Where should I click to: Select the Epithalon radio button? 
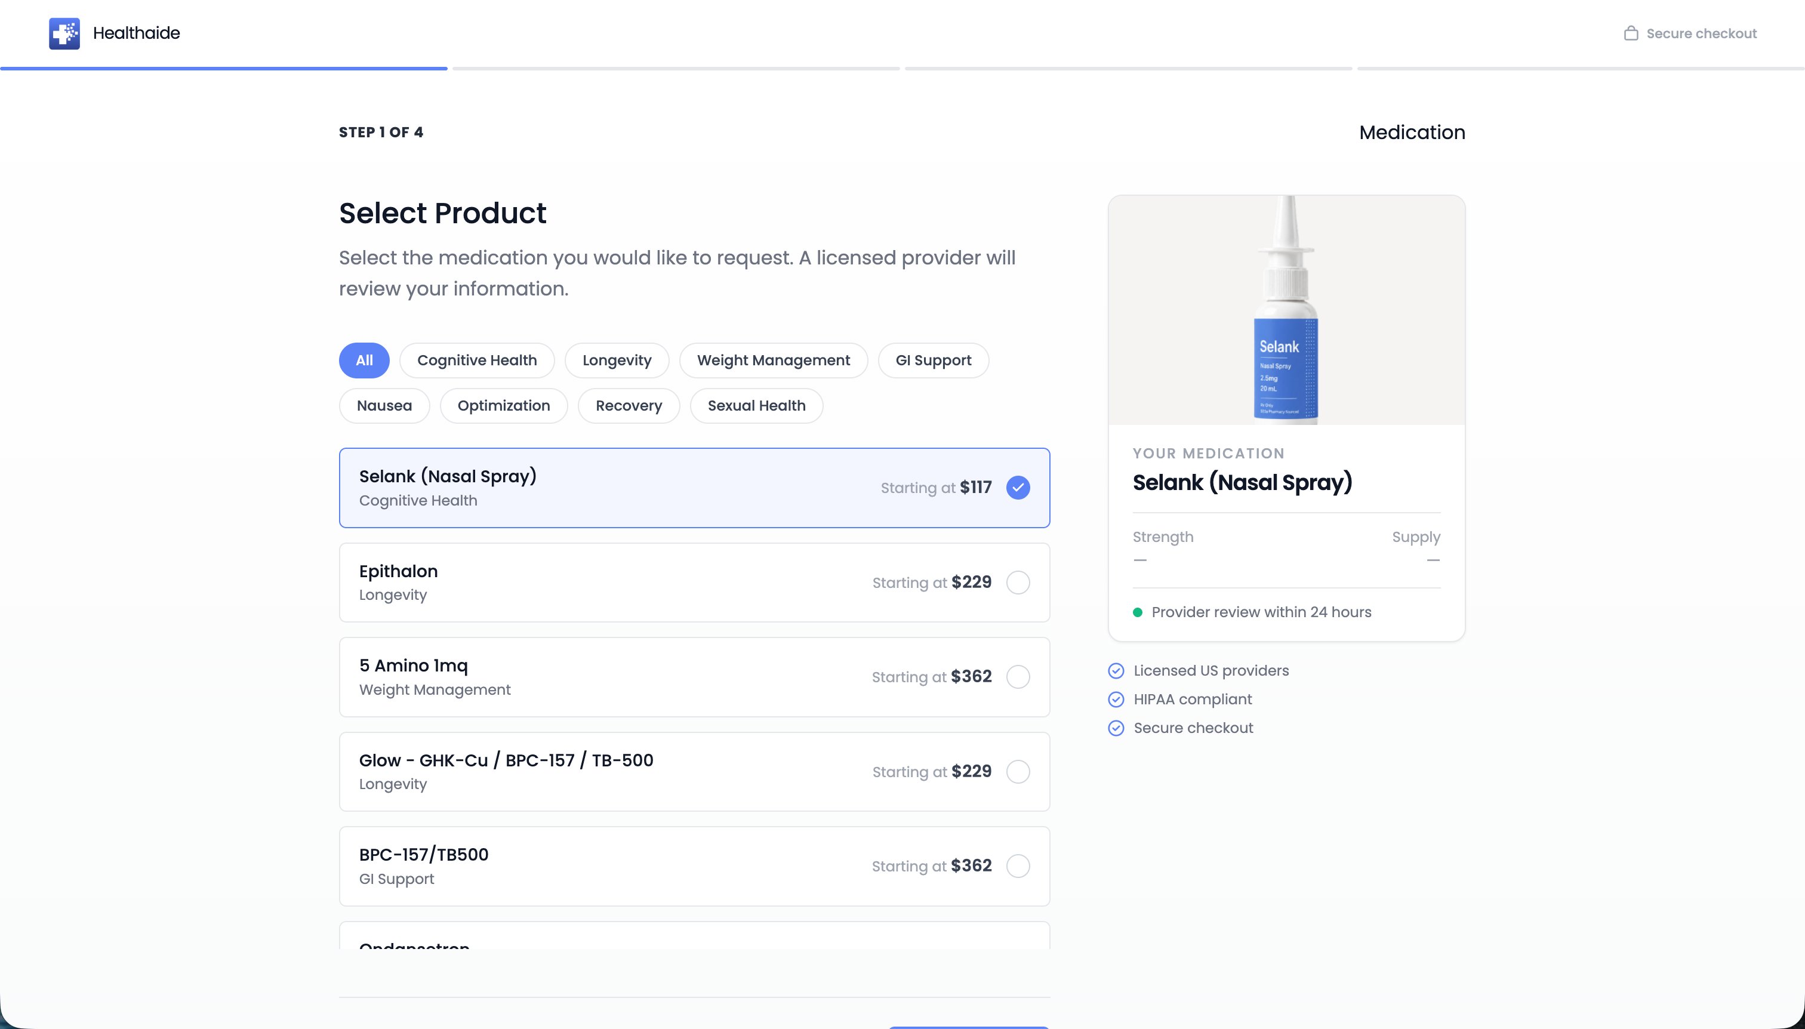(1018, 583)
